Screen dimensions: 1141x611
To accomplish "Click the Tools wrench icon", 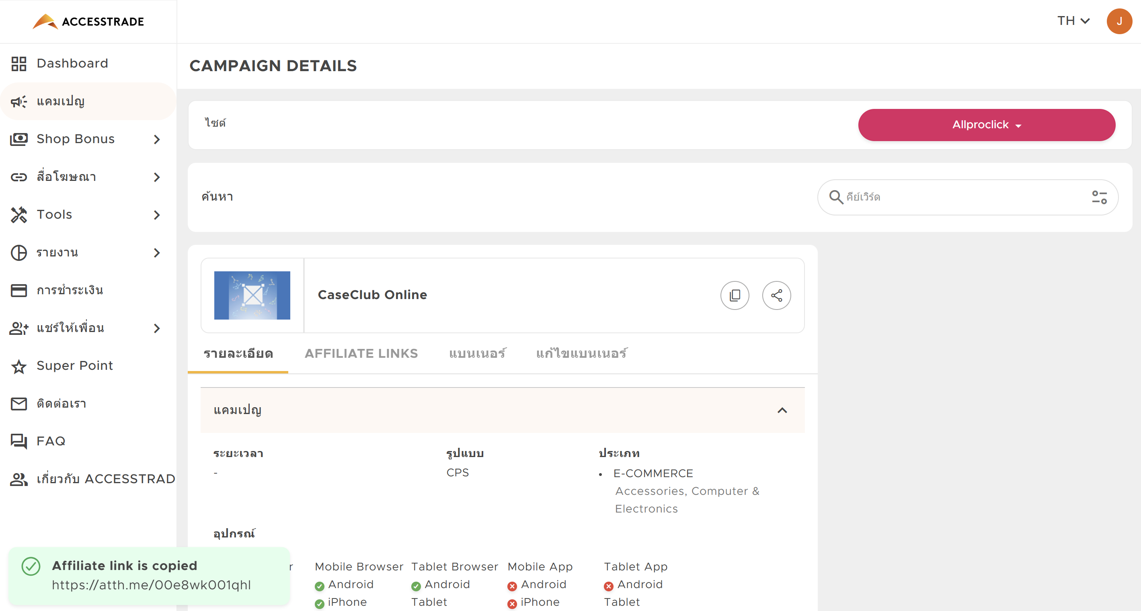I will pos(18,215).
